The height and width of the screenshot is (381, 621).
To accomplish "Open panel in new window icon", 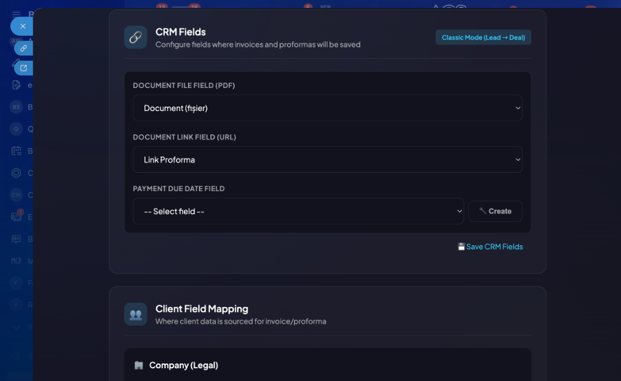I will tap(24, 68).
